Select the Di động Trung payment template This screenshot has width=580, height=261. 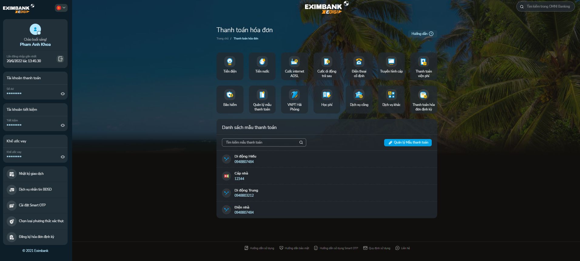246,193
